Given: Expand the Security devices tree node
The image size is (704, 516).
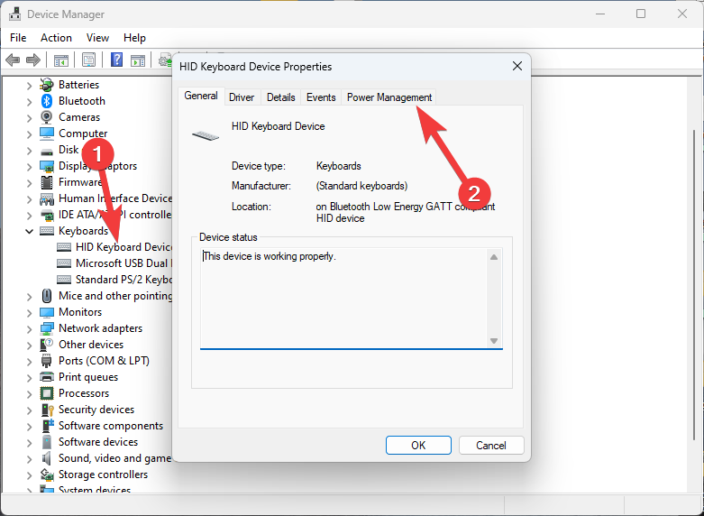Looking at the screenshot, I should pyautogui.click(x=29, y=410).
